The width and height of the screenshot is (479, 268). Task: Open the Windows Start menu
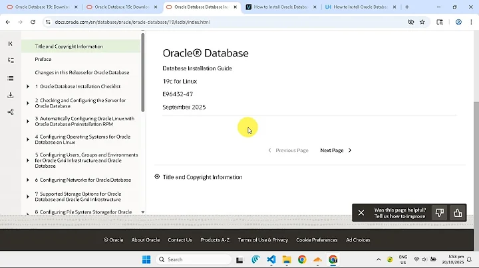coord(146,259)
